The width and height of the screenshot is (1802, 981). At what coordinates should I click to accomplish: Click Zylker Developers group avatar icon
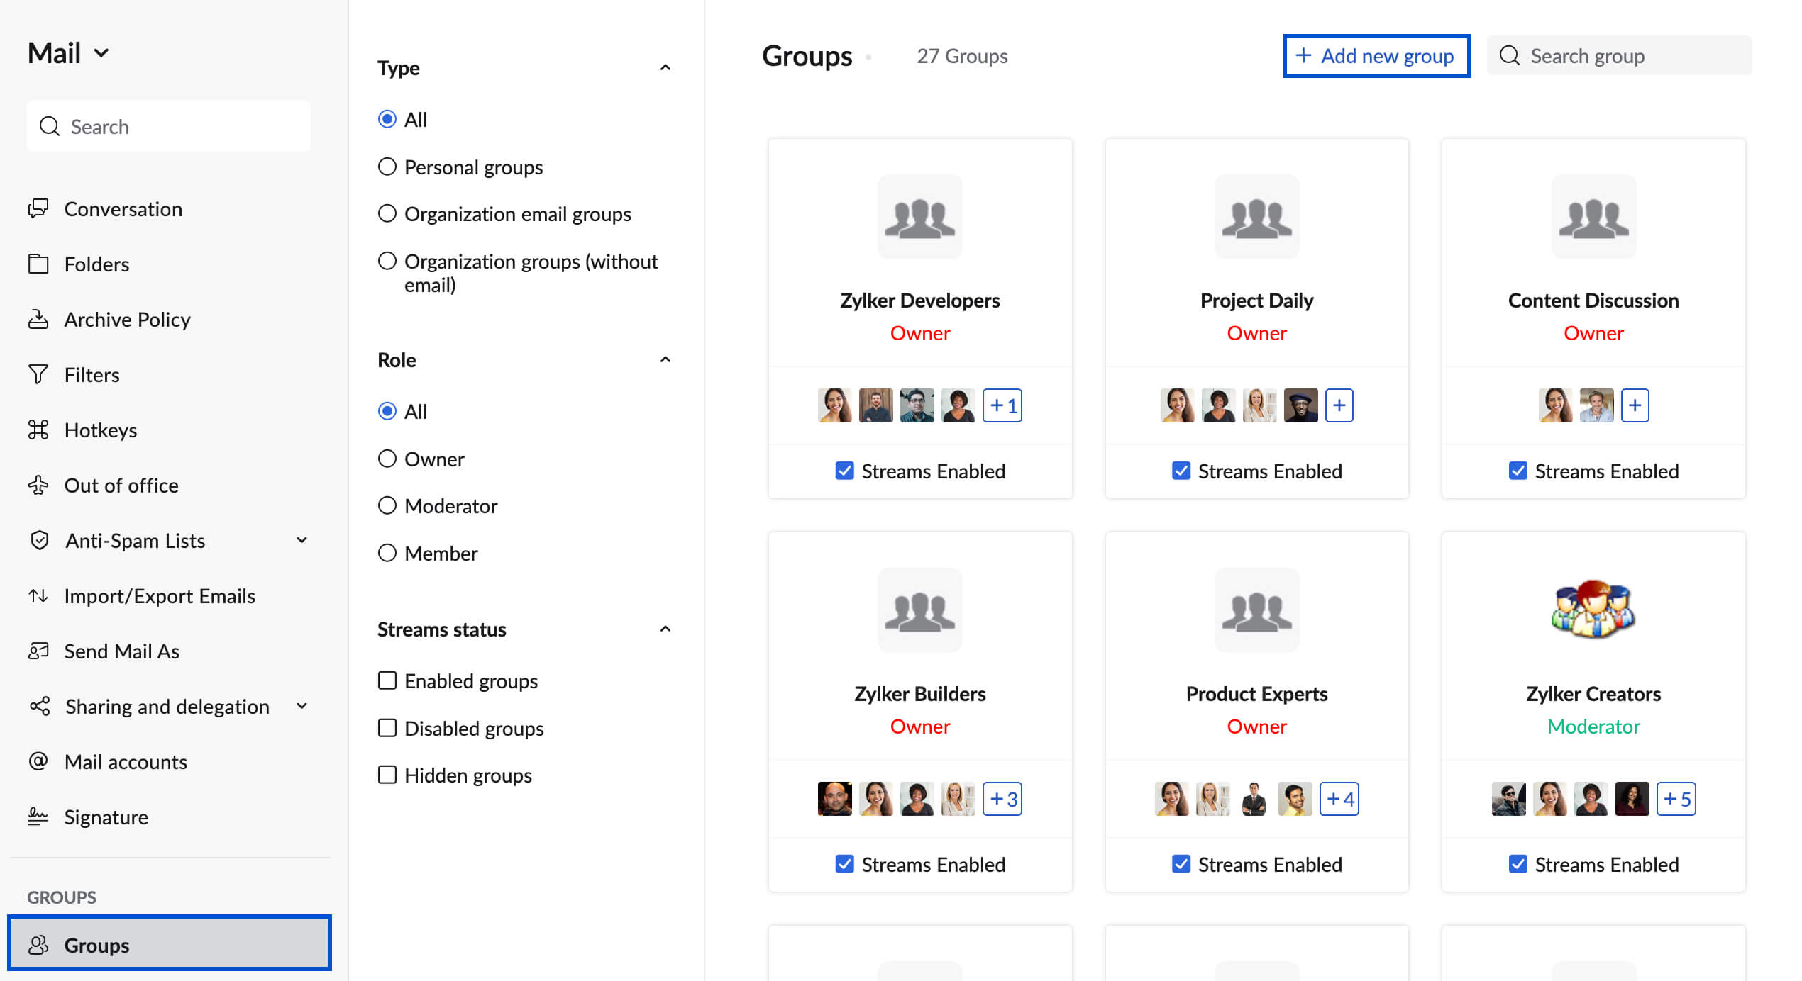point(919,216)
